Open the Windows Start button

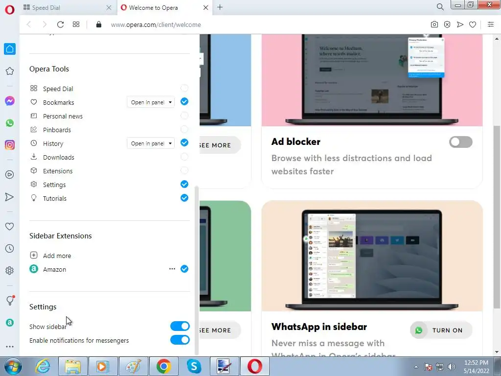tap(12, 366)
